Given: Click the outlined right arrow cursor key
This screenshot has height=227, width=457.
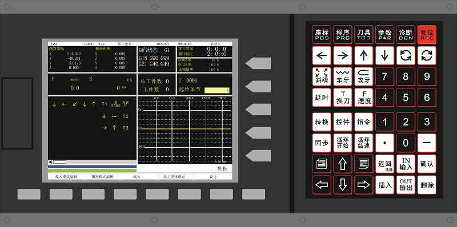Looking at the screenshot, I should pyautogui.click(x=363, y=185).
